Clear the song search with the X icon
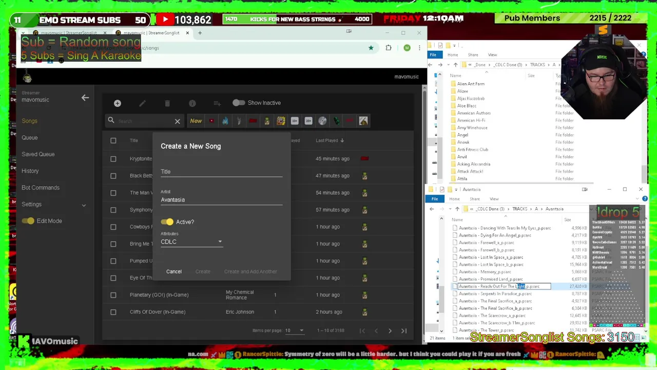657x370 pixels. pyautogui.click(x=177, y=121)
